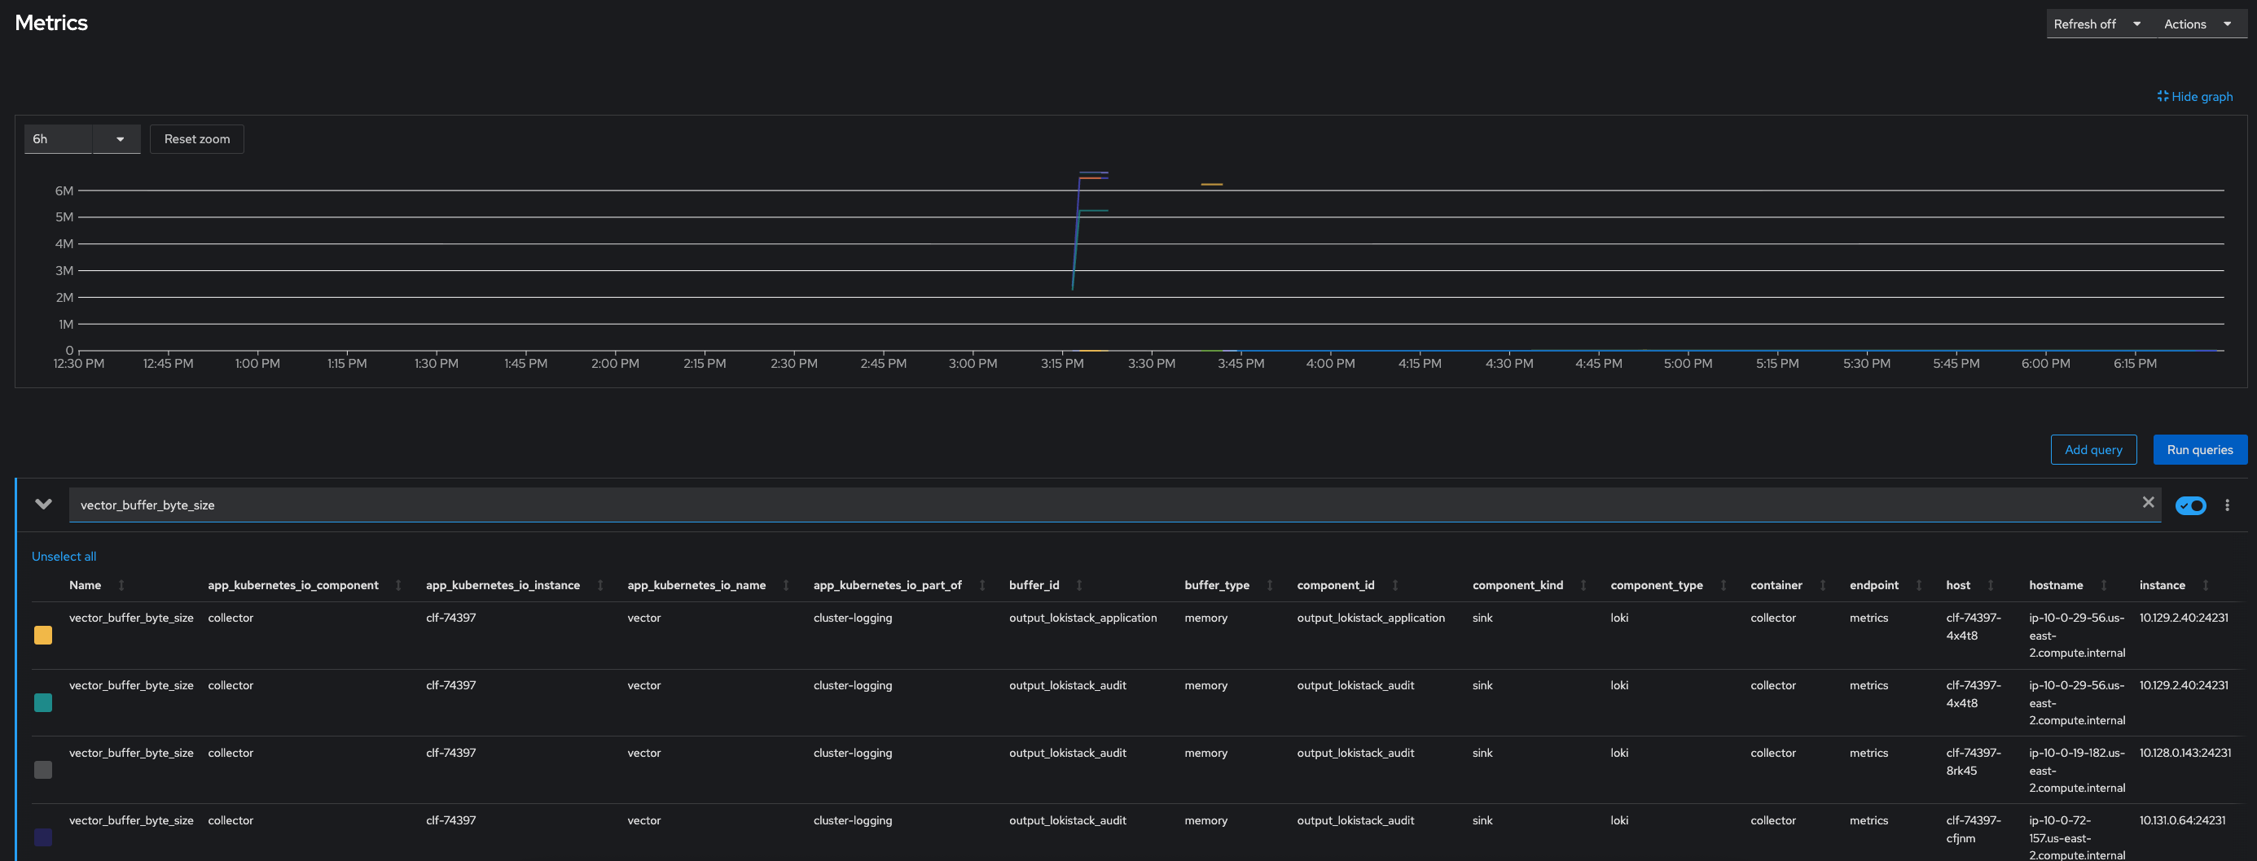Toggle the gray series color swatch
This screenshot has width=2257, height=861.
coord(43,770)
